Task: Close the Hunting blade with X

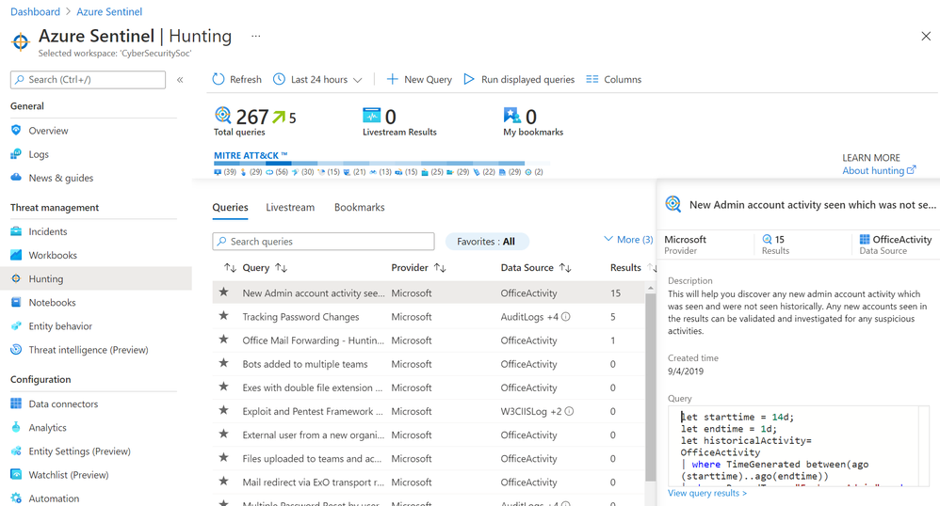Action: click(926, 36)
